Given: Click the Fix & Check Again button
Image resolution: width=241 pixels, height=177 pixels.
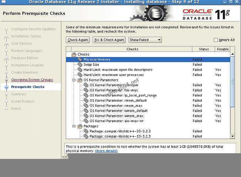Looking at the screenshot, I should point(109,40).
